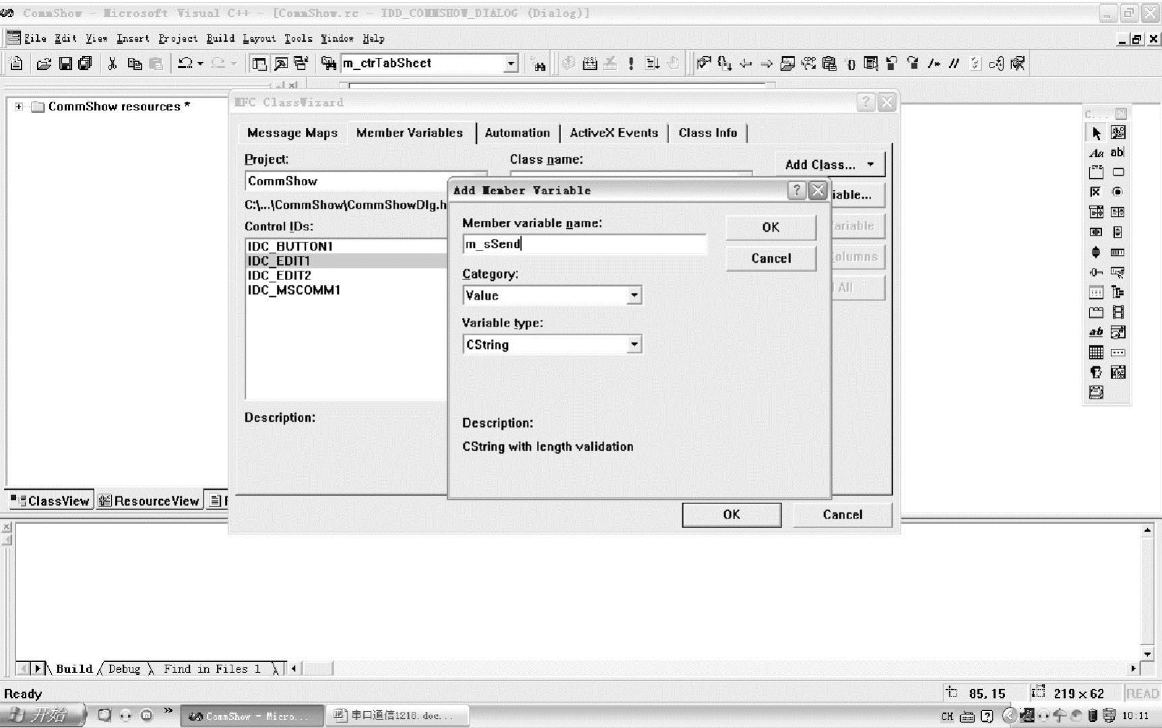This screenshot has width=1162, height=728.
Task: Click the Save All toolbar icon
Action: (x=85, y=63)
